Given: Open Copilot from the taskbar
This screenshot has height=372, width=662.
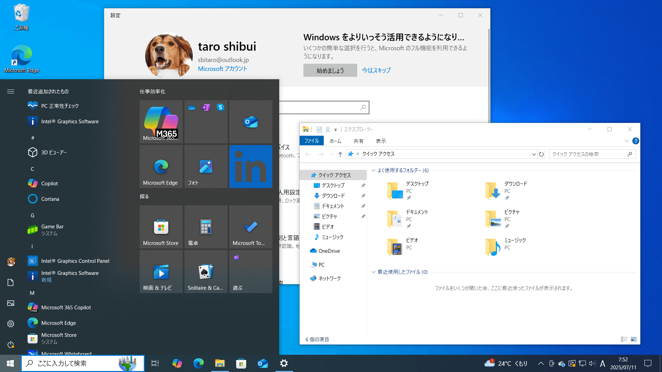Looking at the screenshot, I should click(x=177, y=363).
